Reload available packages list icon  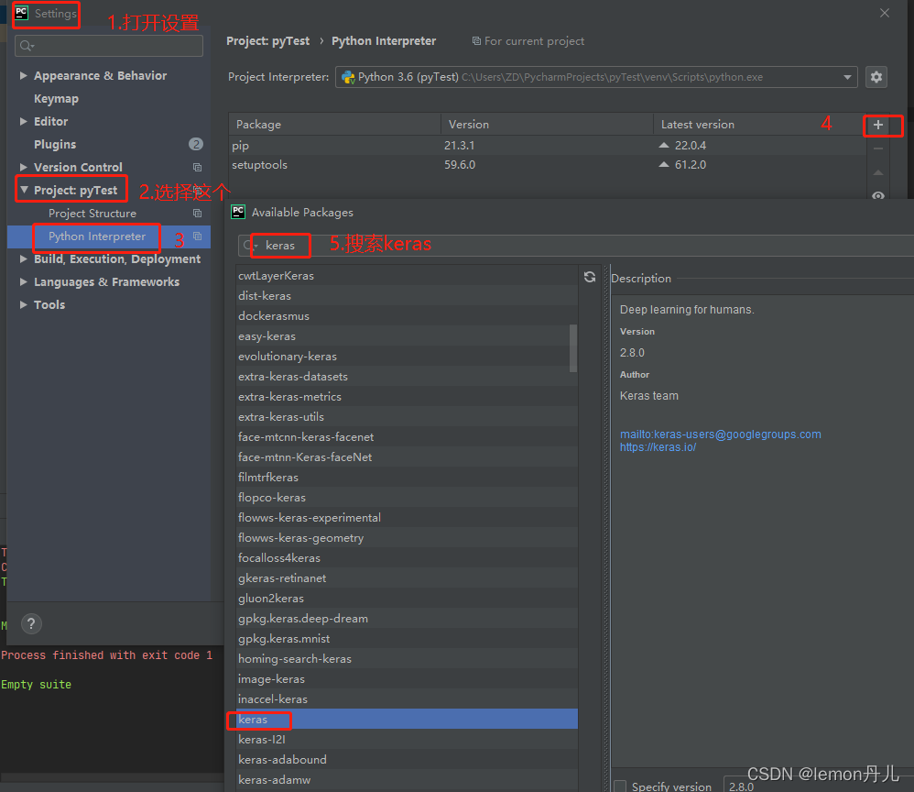[x=589, y=277]
